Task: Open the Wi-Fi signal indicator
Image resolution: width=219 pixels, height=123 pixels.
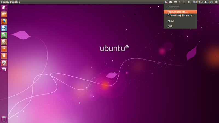Action: coord(184,2)
